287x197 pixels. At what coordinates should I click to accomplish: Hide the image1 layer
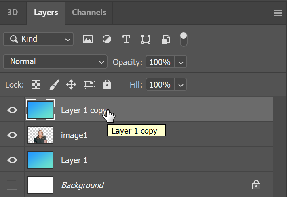12,135
